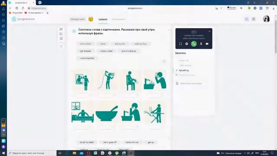This screenshot has height=156, width=277.
Task: Open the Windows Start menu
Action: pyautogui.click(x=3, y=153)
